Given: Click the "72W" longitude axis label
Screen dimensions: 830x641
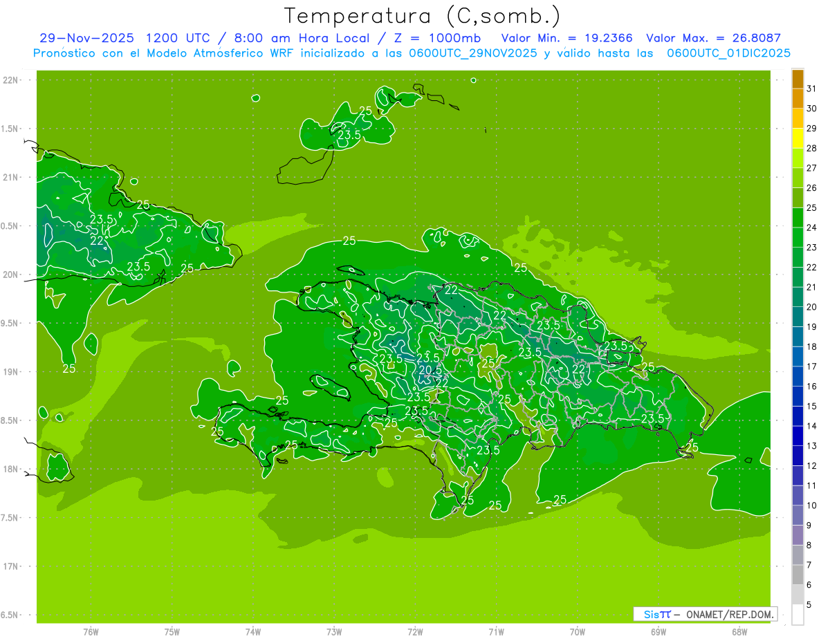Looking at the screenshot, I should pyautogui.click(x=415, y=632).
